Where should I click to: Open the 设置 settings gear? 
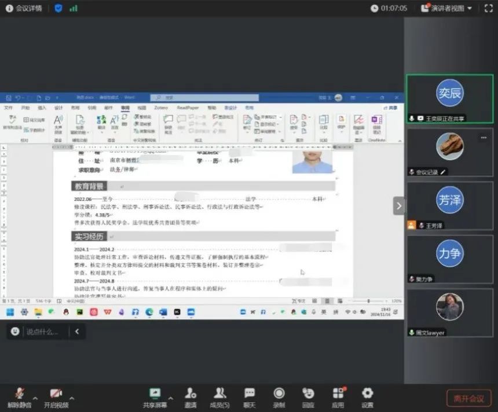pyautogui.click(x=367, y=396)
